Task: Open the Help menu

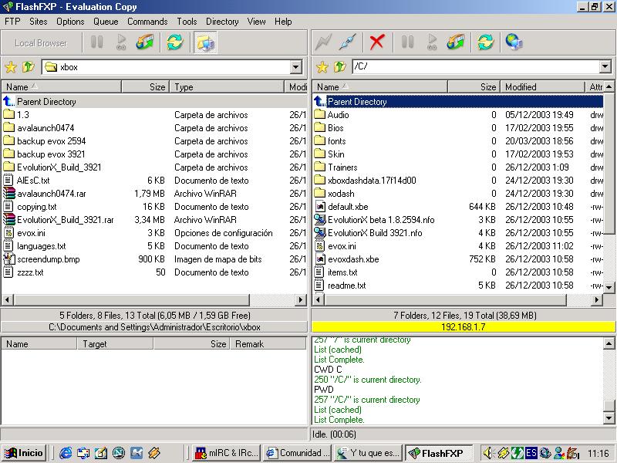Action: [283, 22]
